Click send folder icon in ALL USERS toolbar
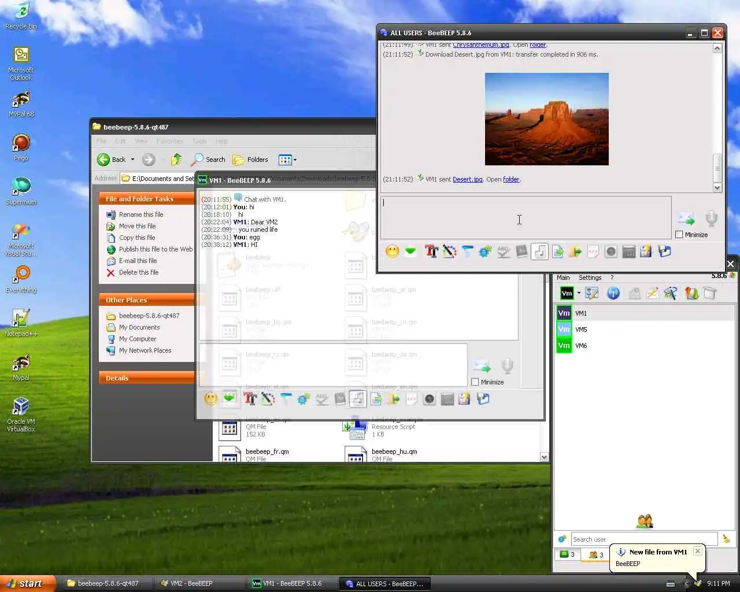This screenshot has width=740, height=592. click(x=575, y=251)
